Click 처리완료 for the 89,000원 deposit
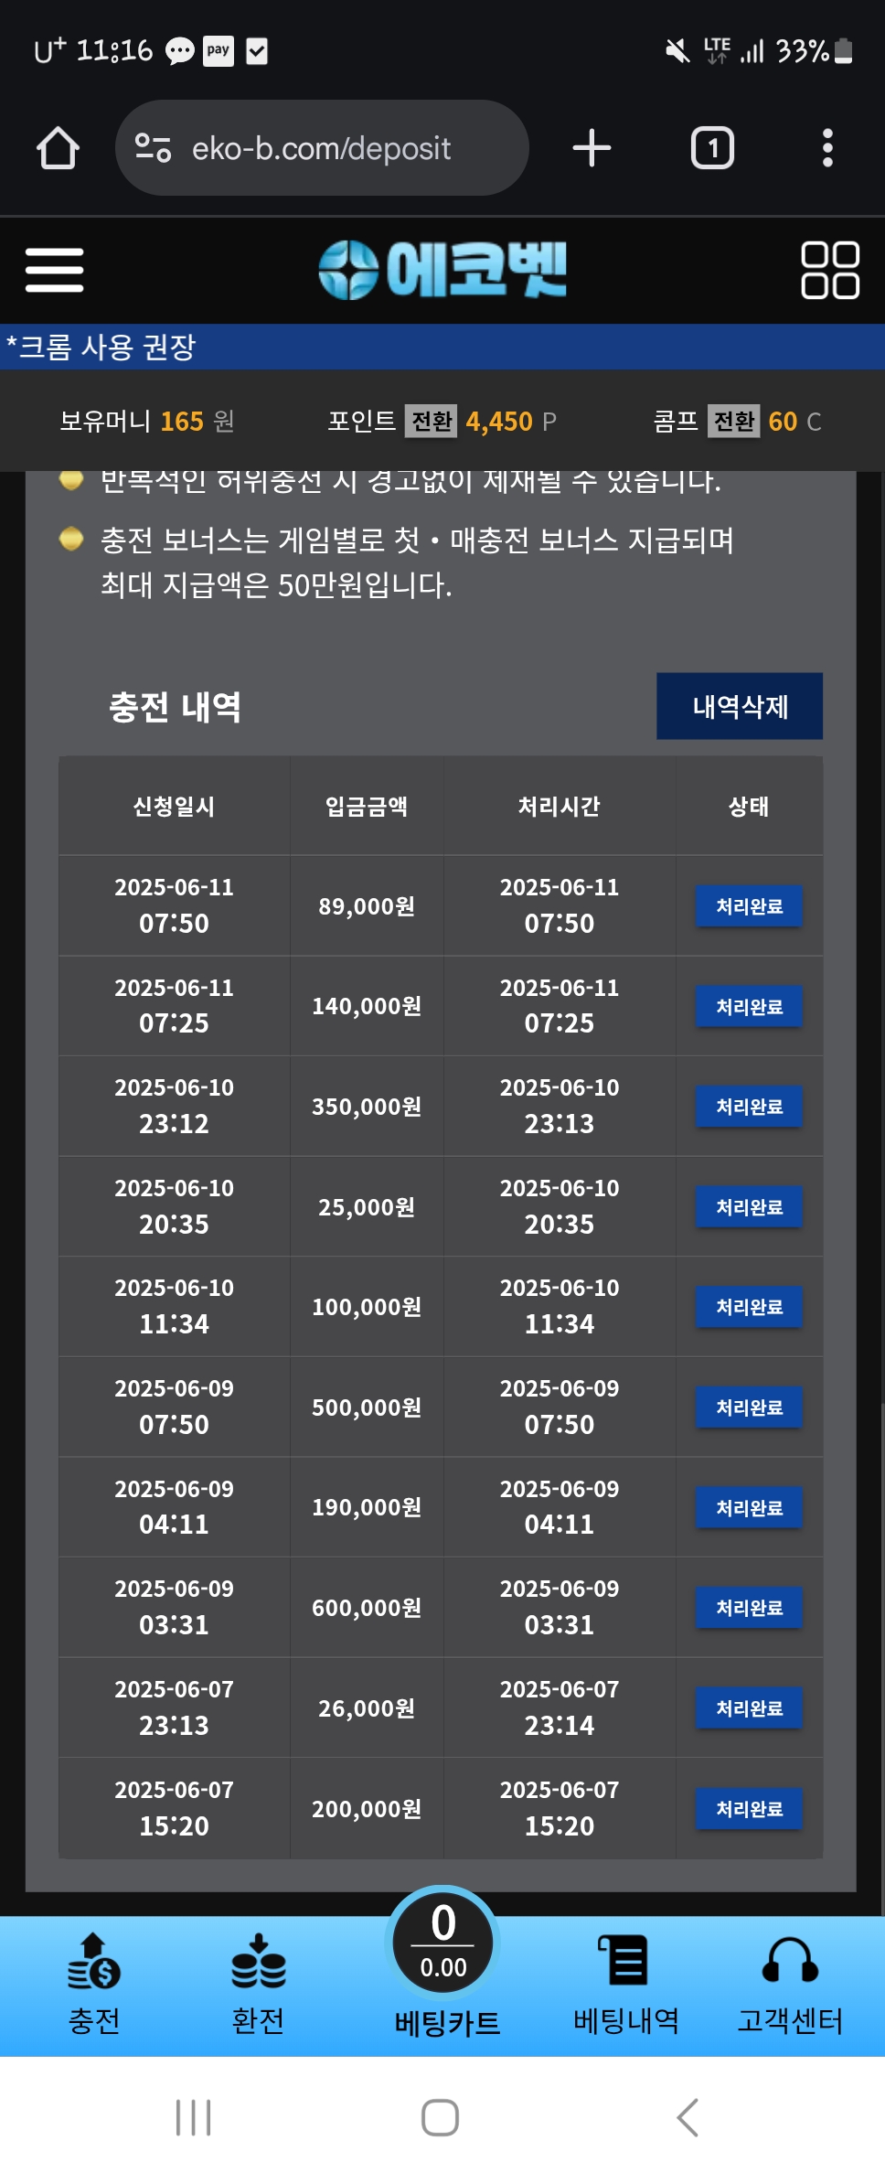Image resolution: width=885 pixels, height=2173 pixels. [x=749, y=906]
